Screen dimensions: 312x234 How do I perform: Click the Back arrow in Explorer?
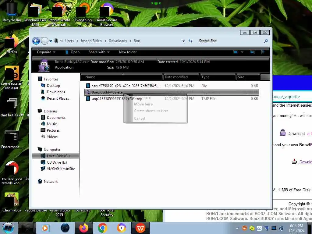coord(36,41)
